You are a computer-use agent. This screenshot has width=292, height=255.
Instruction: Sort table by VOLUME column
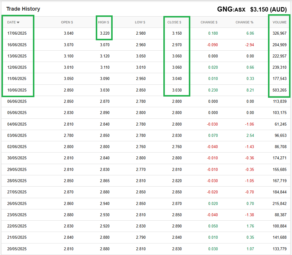[280, 22]
